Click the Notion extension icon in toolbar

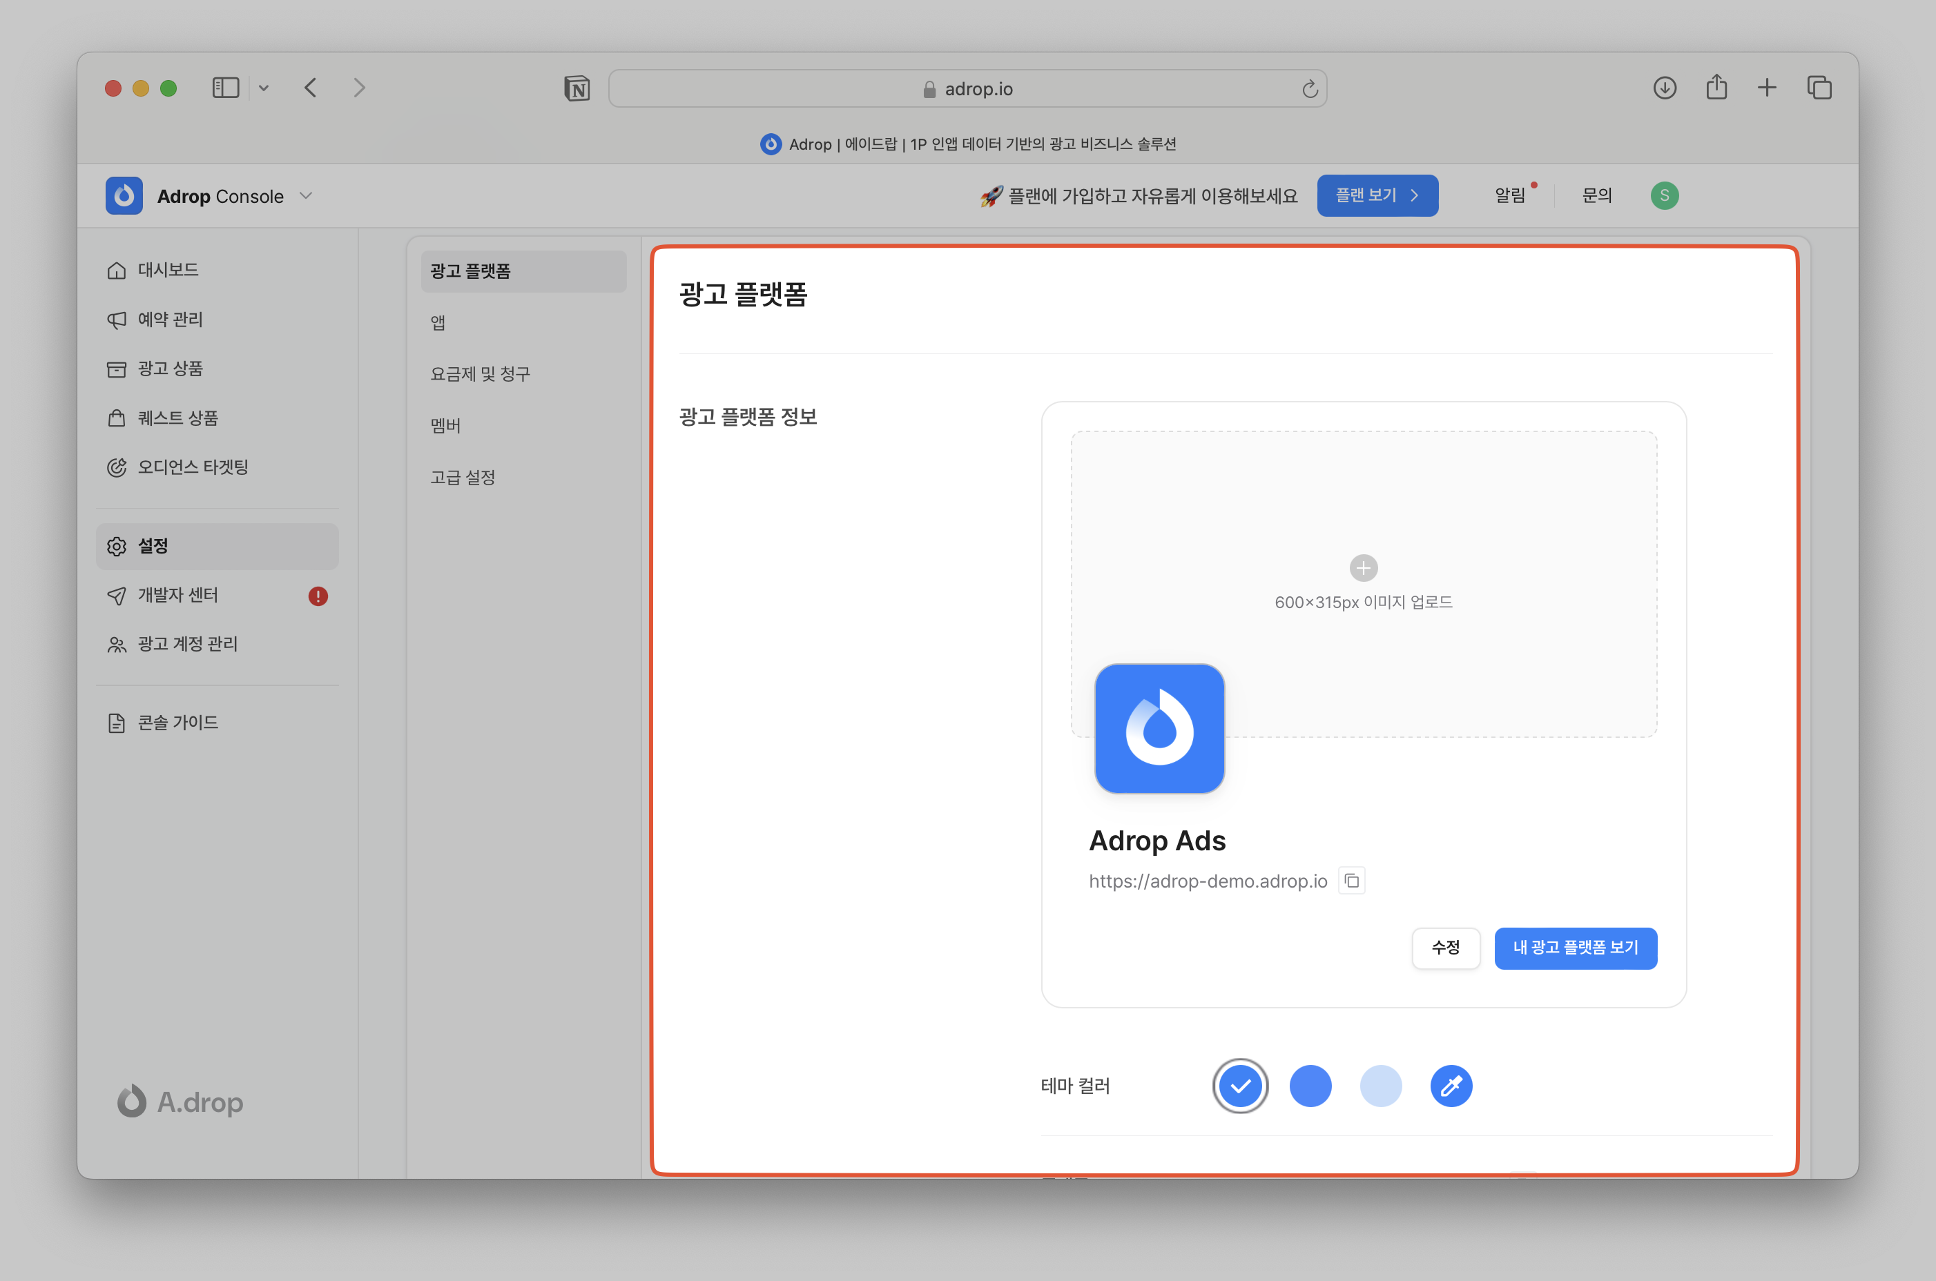coord(577,88)
